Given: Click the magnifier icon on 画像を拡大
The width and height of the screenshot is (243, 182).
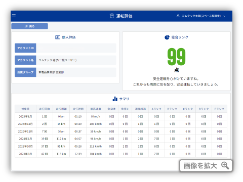Looking at the screenshot, I should click(225, 166).
